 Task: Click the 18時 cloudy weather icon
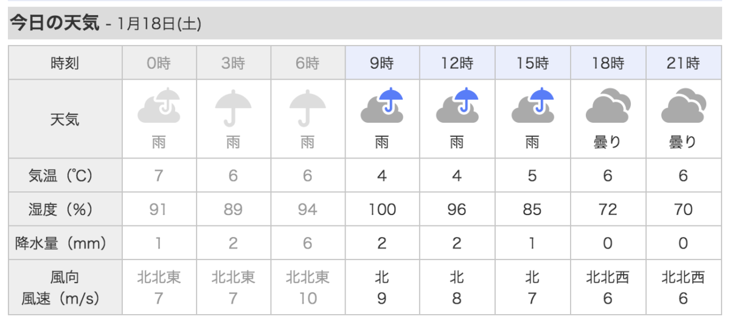pos(608,106)
